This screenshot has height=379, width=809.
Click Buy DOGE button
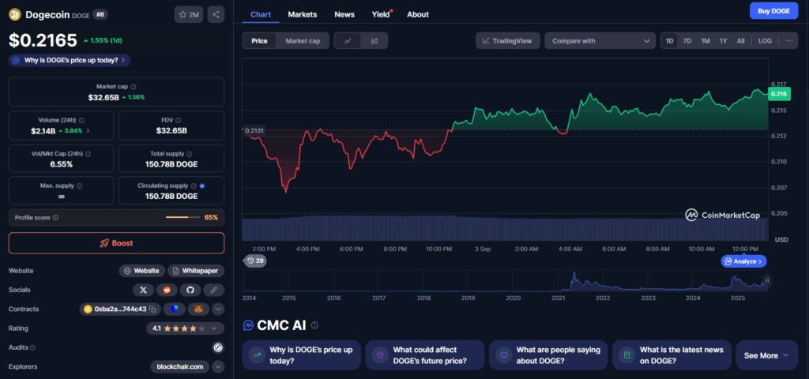point(773,11)
